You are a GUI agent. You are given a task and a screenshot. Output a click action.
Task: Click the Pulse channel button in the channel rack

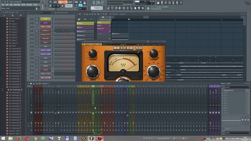pyautogui.click(x=45, y=19)
